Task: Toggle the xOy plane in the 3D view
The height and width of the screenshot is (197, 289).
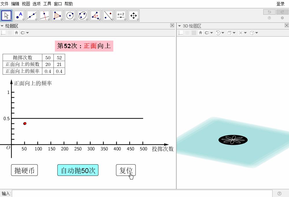Action: (194, 33)
